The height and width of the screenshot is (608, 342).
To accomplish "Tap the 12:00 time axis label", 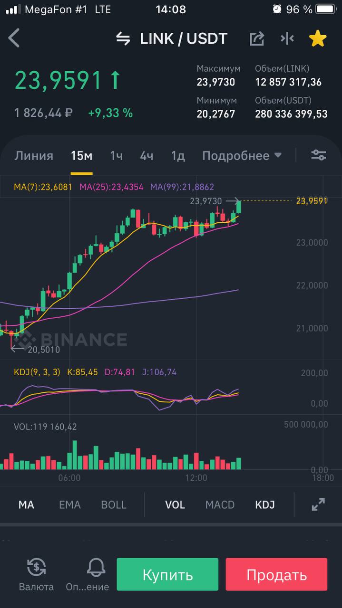I will tap(196, 478).
